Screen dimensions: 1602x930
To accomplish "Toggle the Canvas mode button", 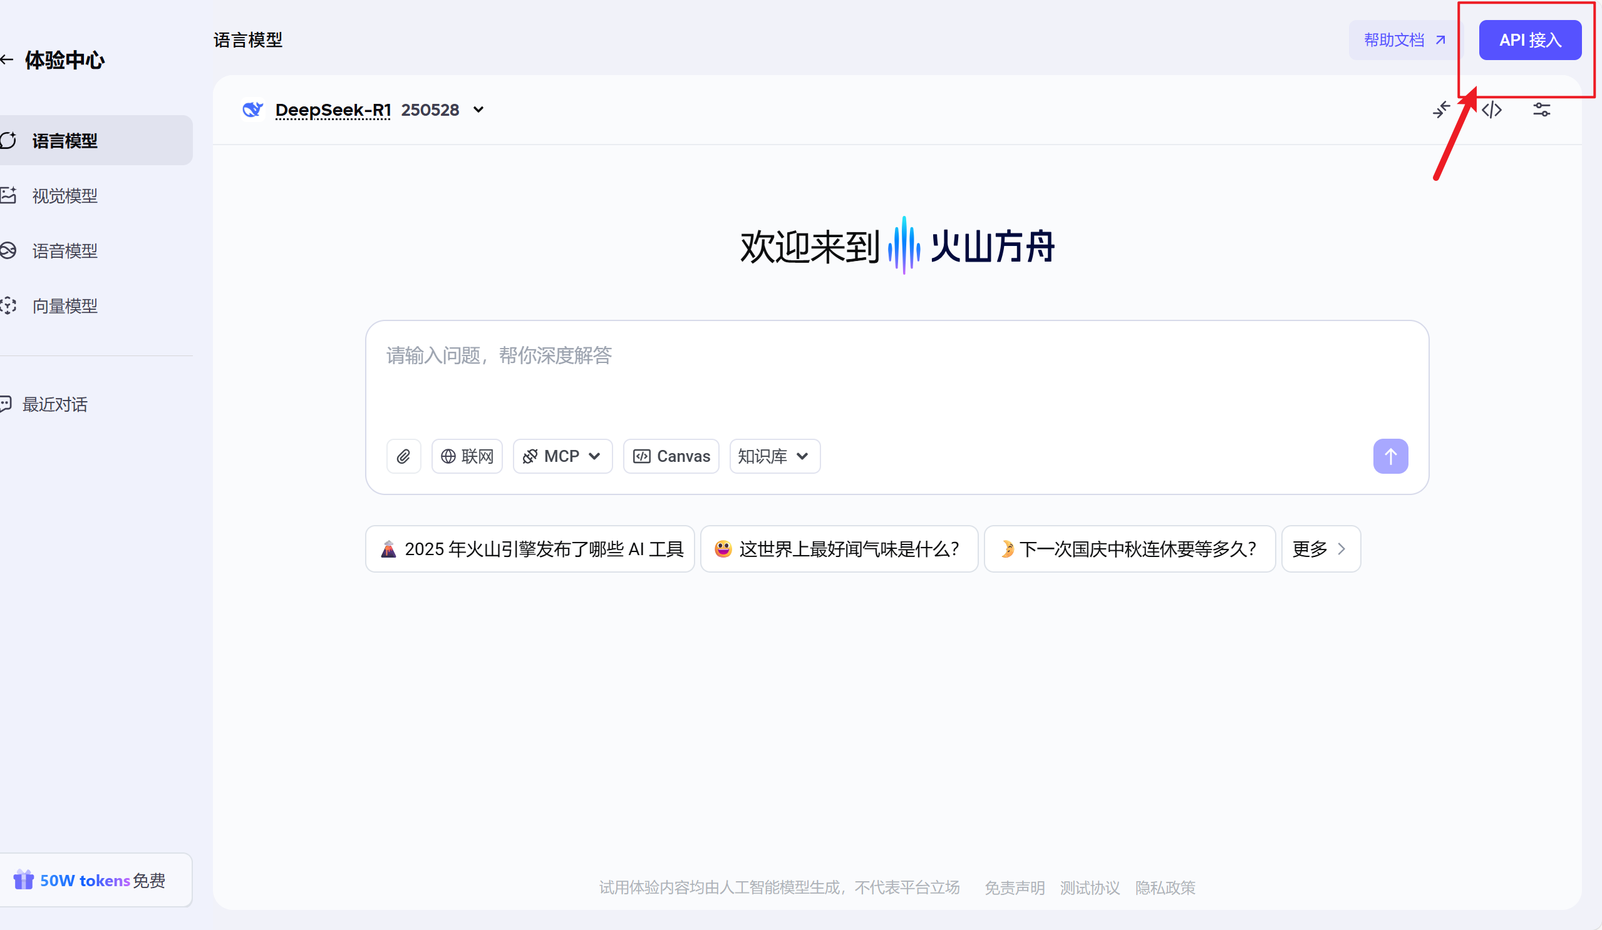I will pos(671,456).
